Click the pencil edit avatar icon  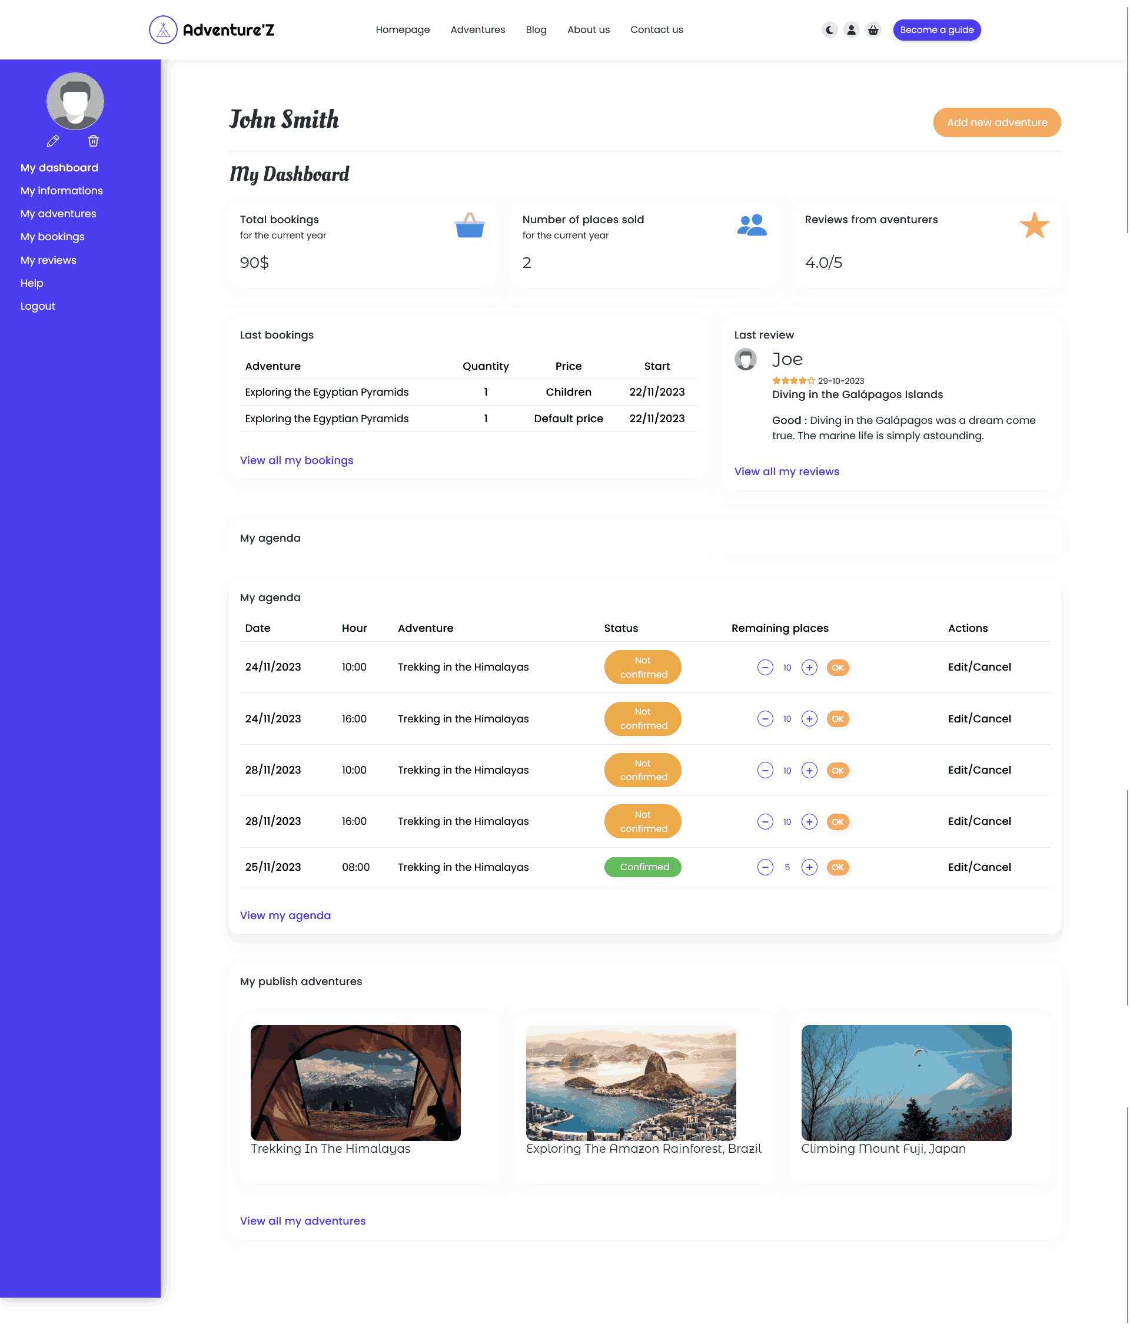(53, 141)
